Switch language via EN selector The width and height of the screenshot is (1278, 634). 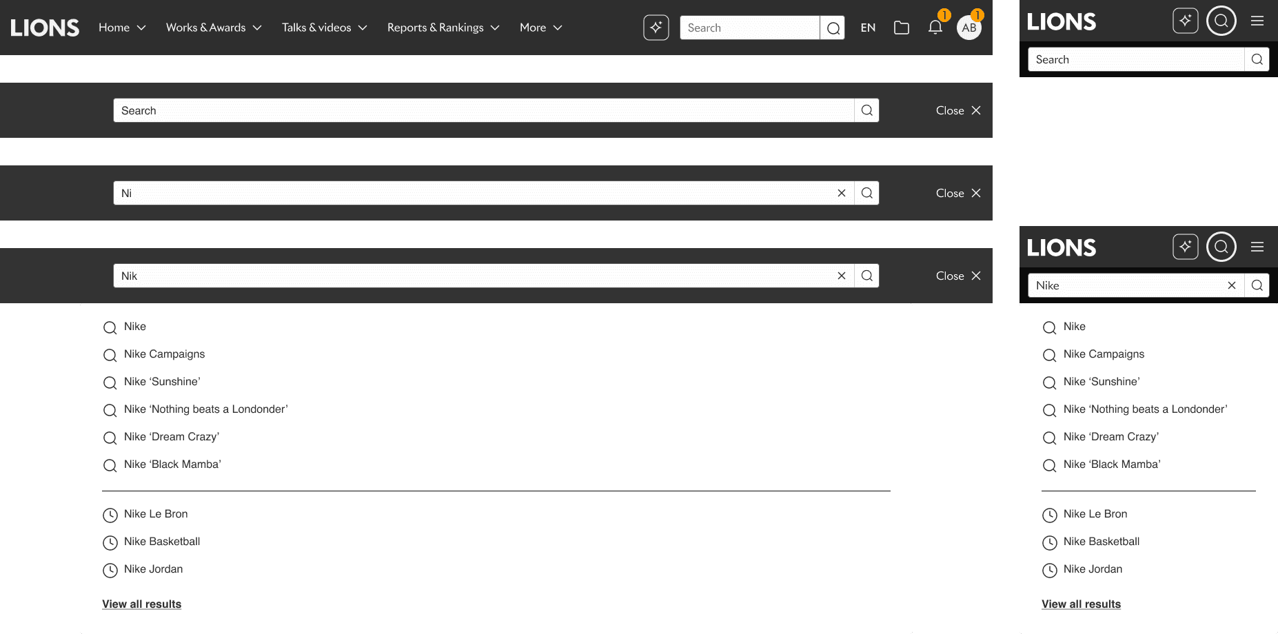(x=868, y=28)
